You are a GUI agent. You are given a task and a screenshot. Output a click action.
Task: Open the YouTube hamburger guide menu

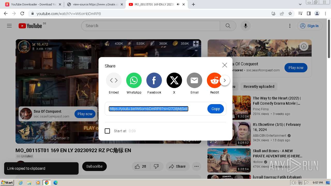click(x=9, y=26)
